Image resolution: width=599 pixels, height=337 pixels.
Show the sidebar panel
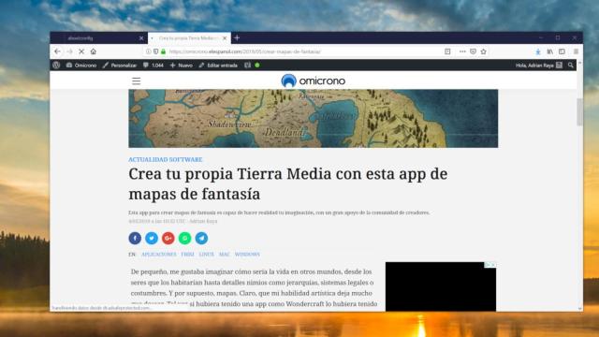click(562, 51)
